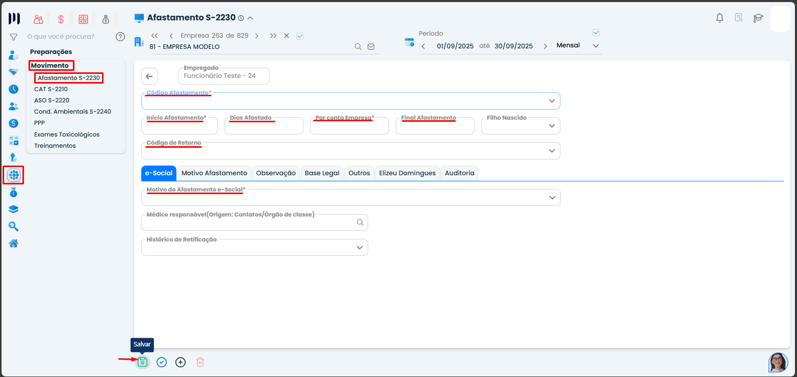
Task: Click the graduation cap training icon
Action: (758, 18)
